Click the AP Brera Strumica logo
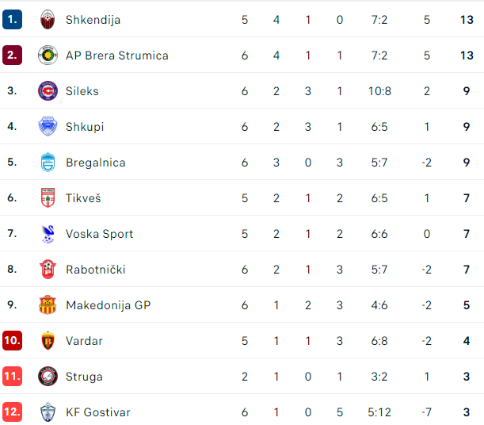484x425 pixels. [48, 56]
